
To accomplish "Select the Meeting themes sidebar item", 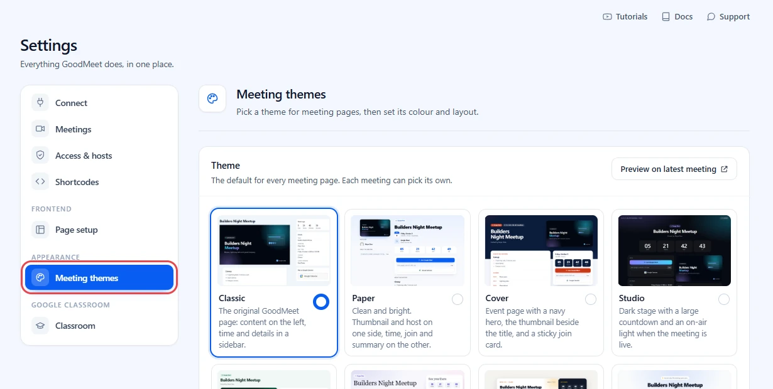I will coord(99,278).
